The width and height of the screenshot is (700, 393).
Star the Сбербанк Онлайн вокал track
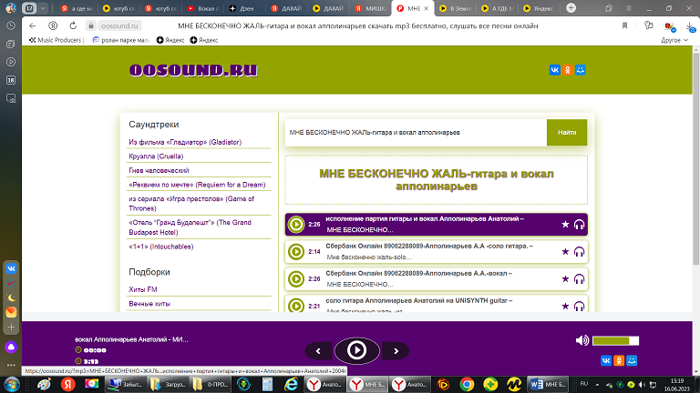click(565, 279)
